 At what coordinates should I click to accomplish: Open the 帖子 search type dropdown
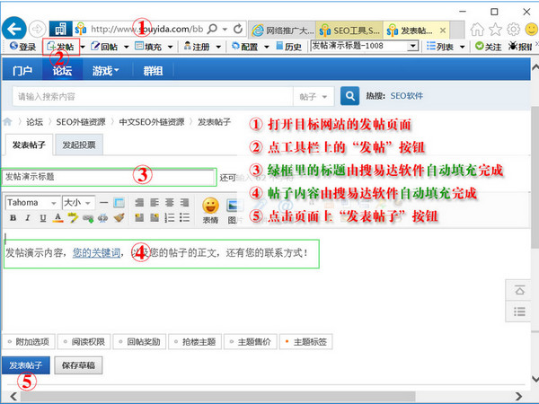pyautogui.click(x=314, y=97)
